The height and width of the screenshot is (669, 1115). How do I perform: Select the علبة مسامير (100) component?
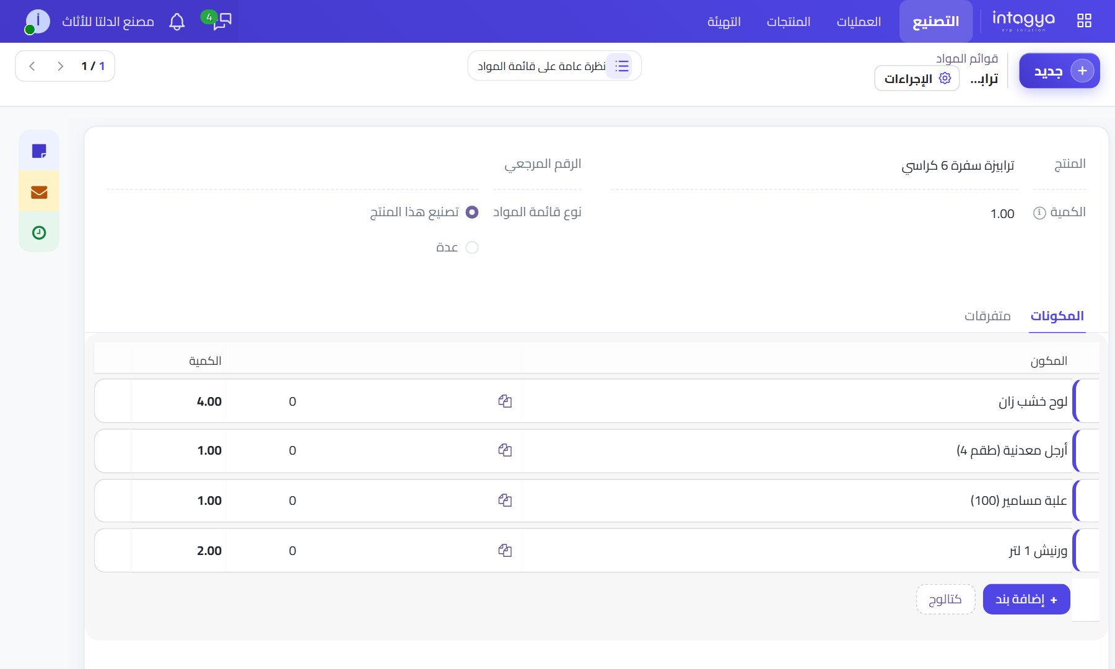[x=1019, y=501]
